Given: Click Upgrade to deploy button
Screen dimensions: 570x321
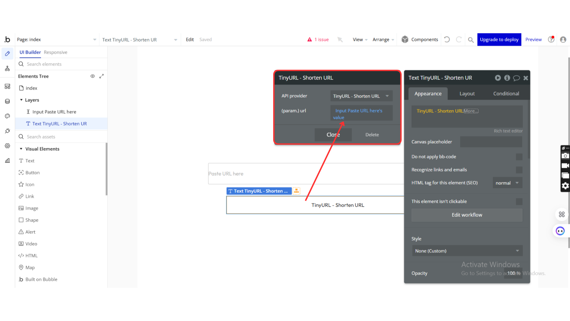Looking at the screenshot, I should (x=499, y=40).
